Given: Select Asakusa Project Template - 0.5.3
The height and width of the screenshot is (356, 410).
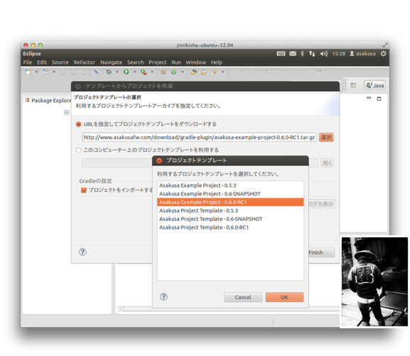Looking at the screenshot, I should (230, 210).
